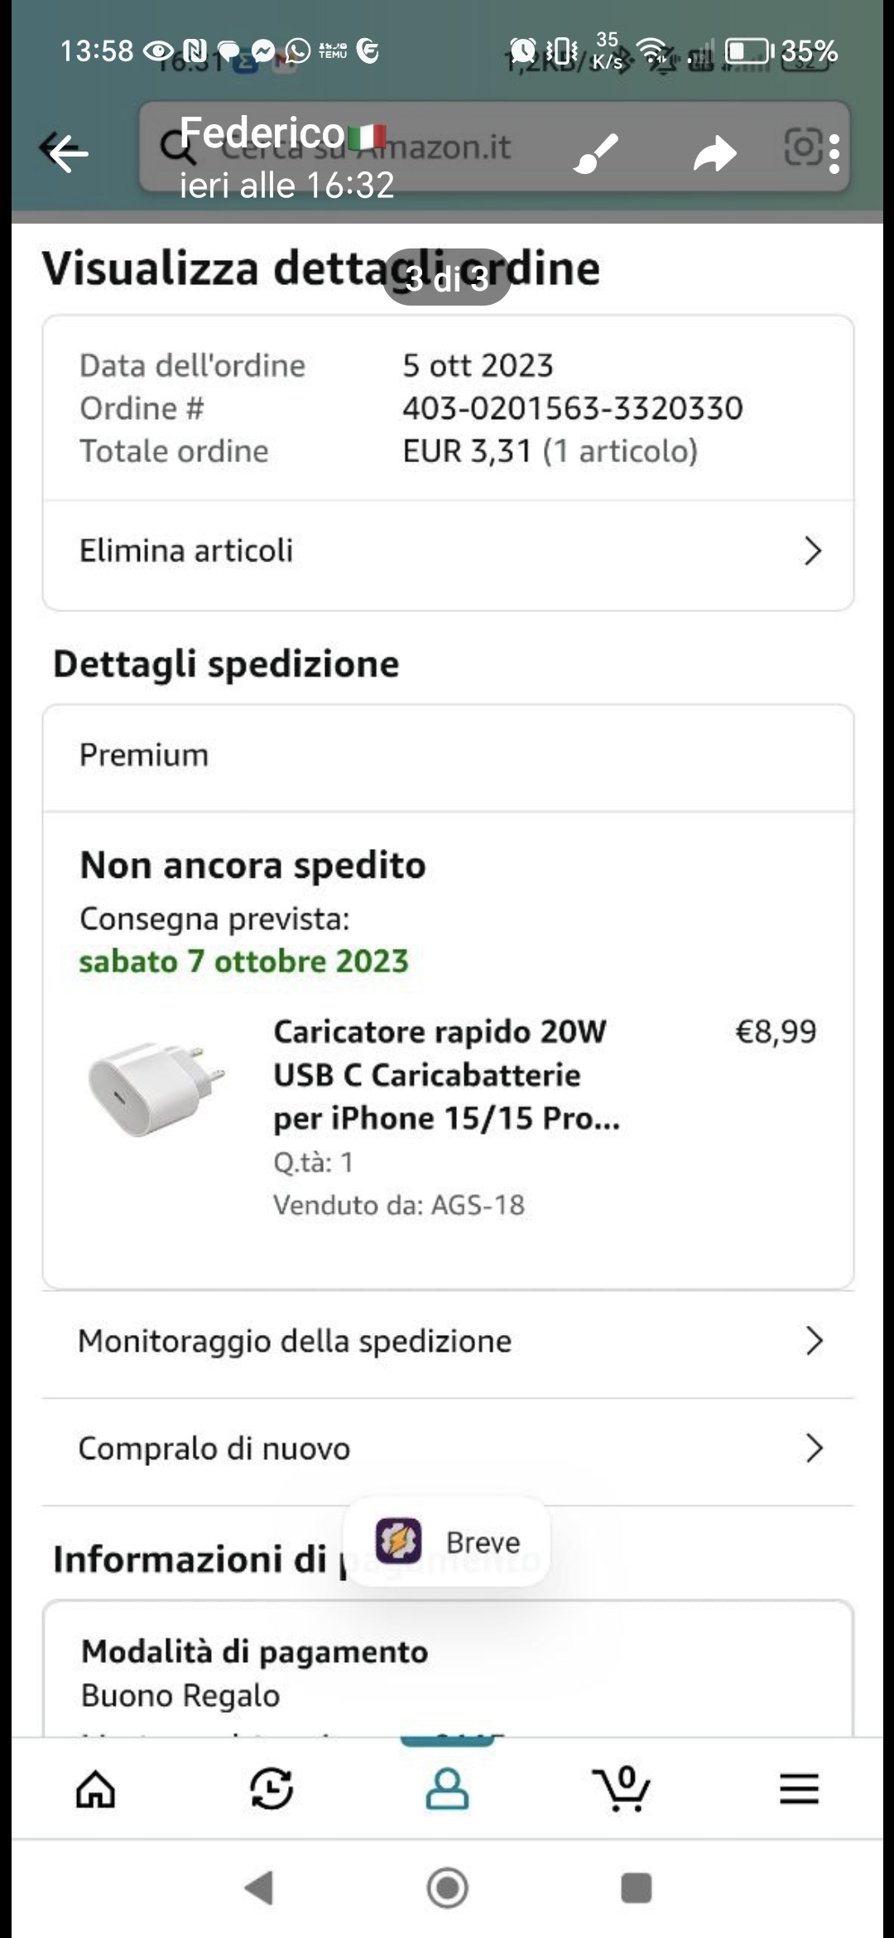894x1938 pixels.
Task: Go to Amazon home tab
Action: pyautogui.click(x=96, y=1789)
